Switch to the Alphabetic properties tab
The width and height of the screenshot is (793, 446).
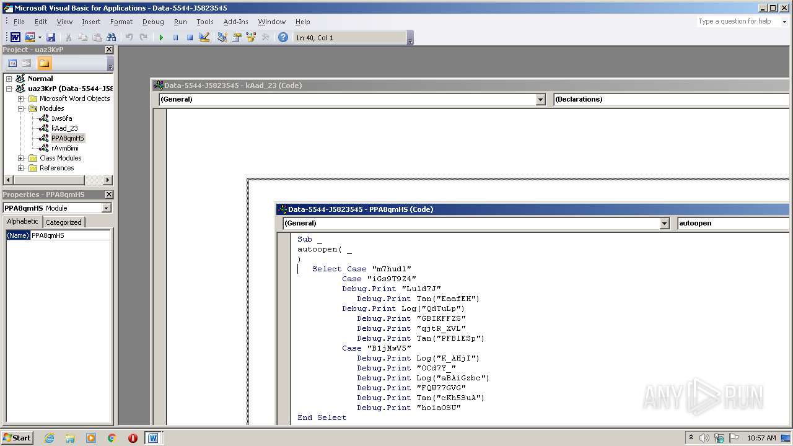(x=23, y=222)
